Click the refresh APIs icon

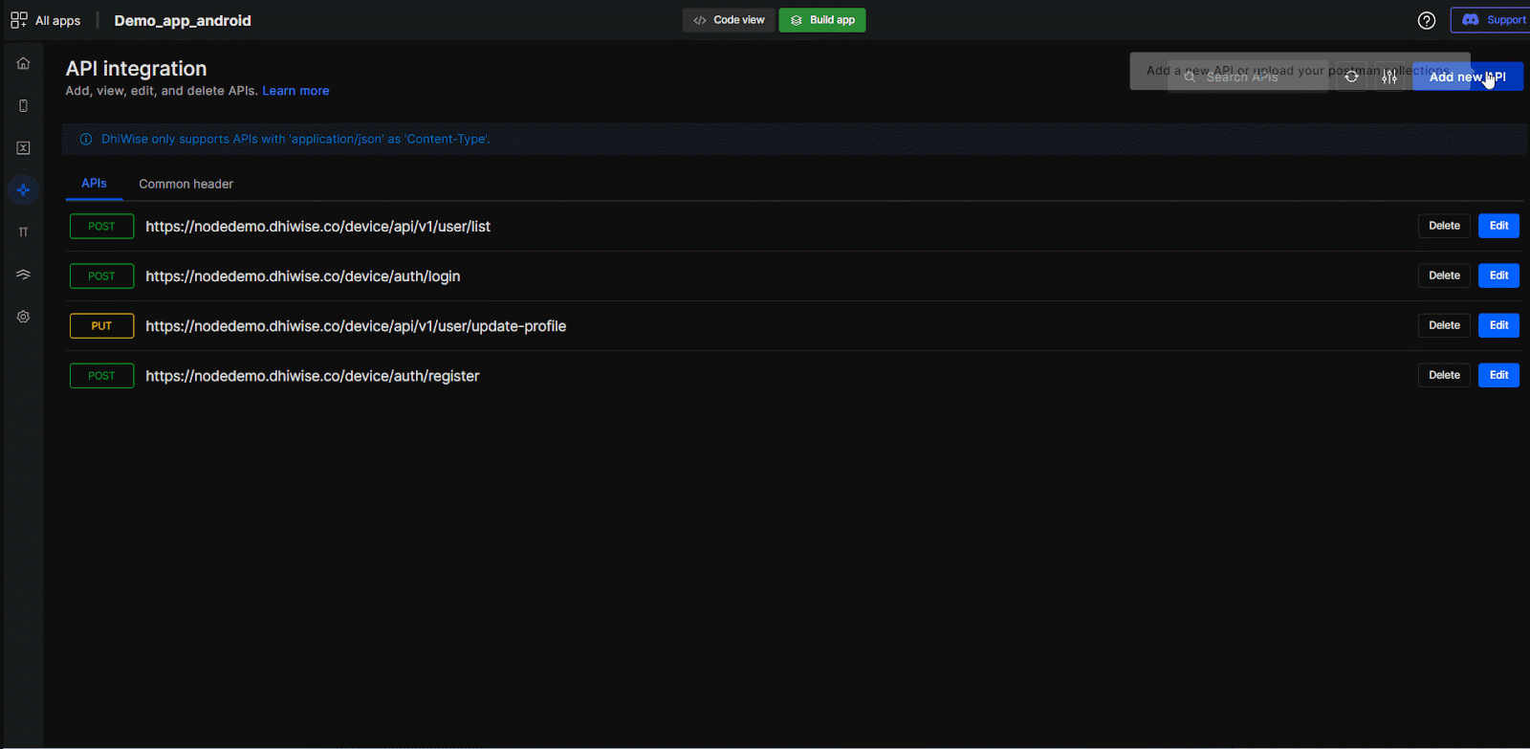point(1351,77)
